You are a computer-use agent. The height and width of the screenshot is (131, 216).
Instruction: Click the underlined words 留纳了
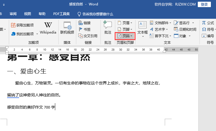(x=13, y=95)
